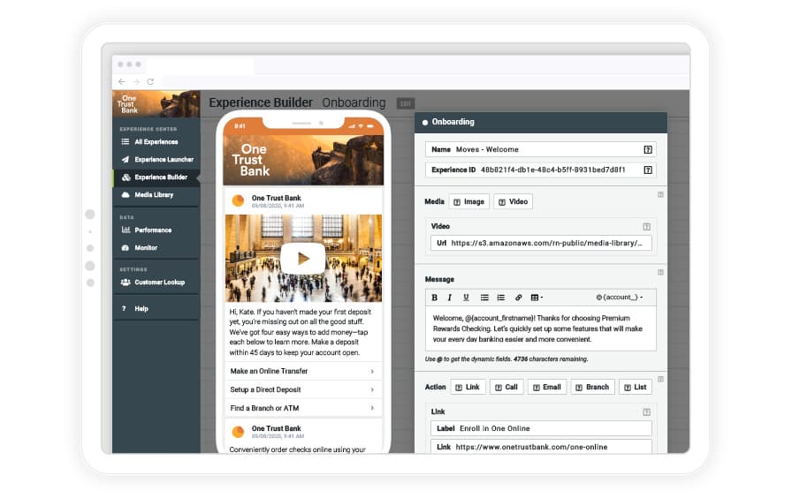Image resolution: width=792 pixels, height=498 pixels.
Task: Click the Media Library cloud icon
Action: [x=126, y=195]
